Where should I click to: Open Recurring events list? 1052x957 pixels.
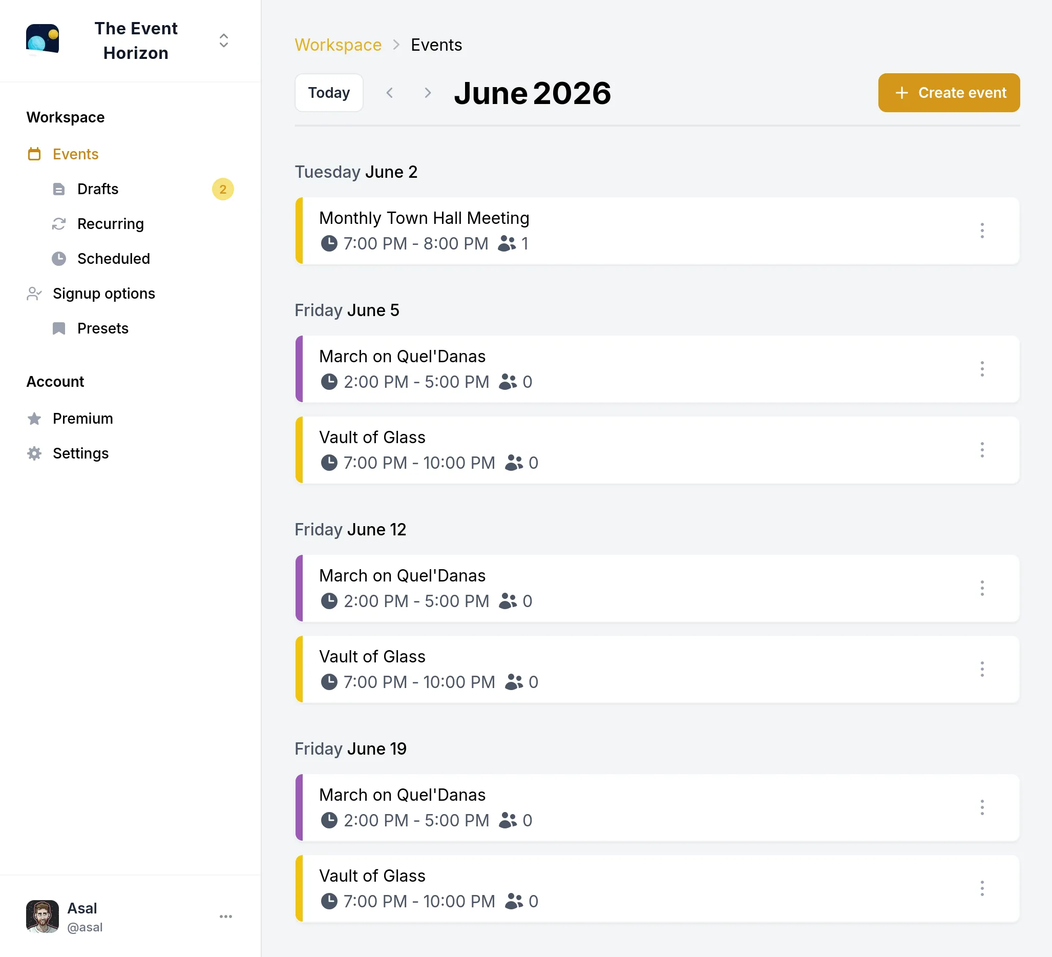(x=110, y=224)
